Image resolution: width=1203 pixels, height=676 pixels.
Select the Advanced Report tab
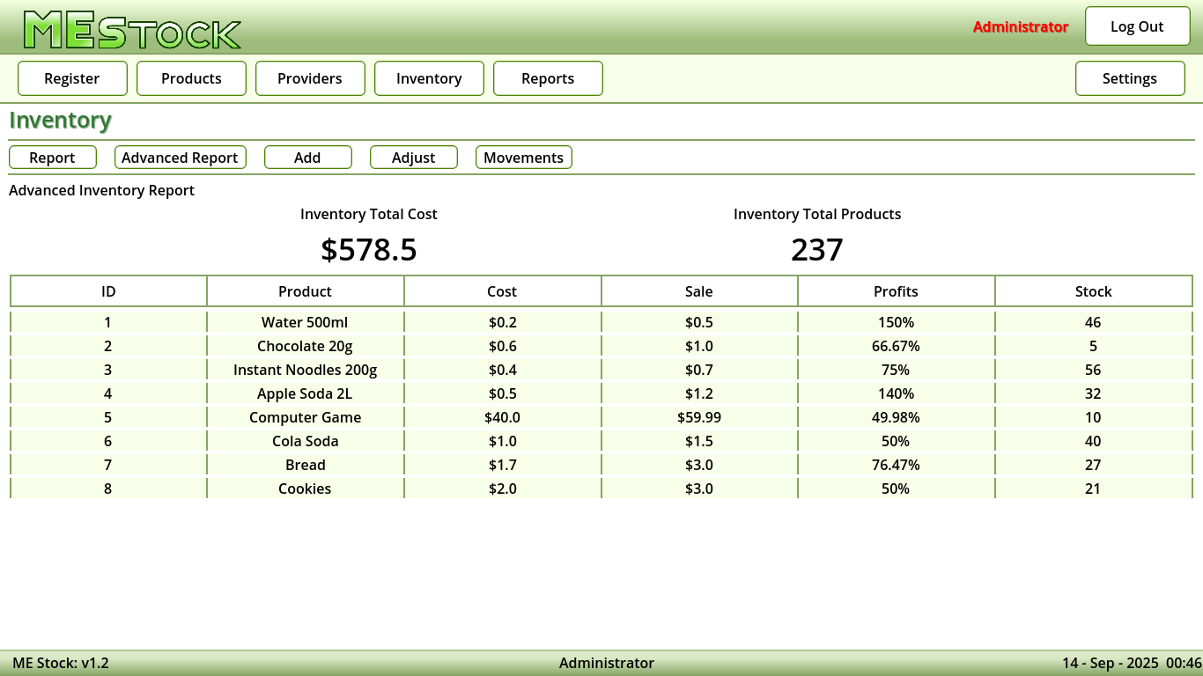180,158
